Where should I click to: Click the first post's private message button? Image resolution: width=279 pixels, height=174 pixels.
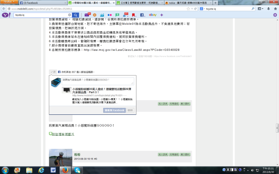[163, 104]
